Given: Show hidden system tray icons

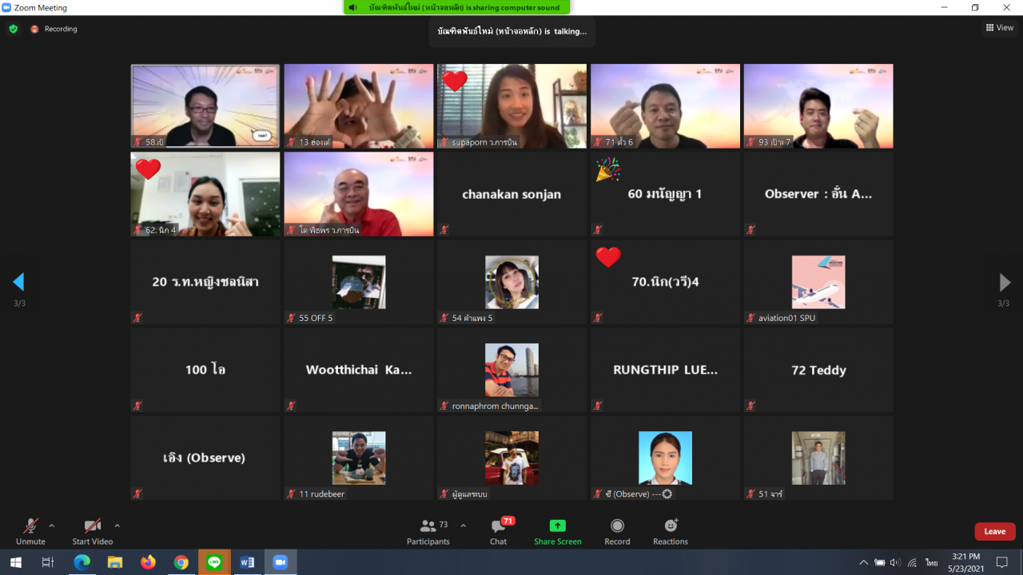Looking at the screenshot, I should [x=863, y=562].
